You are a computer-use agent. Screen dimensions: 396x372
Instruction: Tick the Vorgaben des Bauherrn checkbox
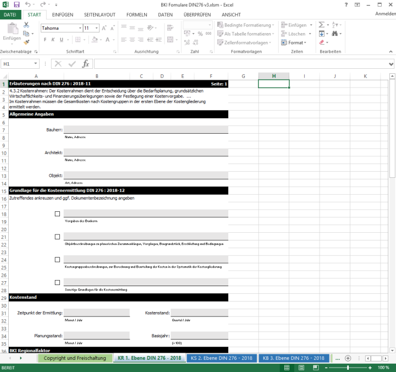click(x=57, y=214)
